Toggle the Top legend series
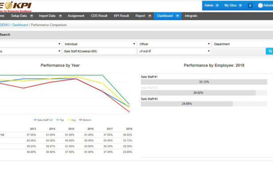Viewport: 273px width, 170px height. point(60,120)
